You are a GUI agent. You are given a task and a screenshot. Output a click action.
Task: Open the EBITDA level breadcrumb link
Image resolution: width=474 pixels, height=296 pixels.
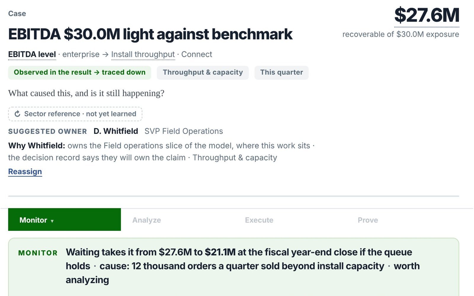click(32, 54)
